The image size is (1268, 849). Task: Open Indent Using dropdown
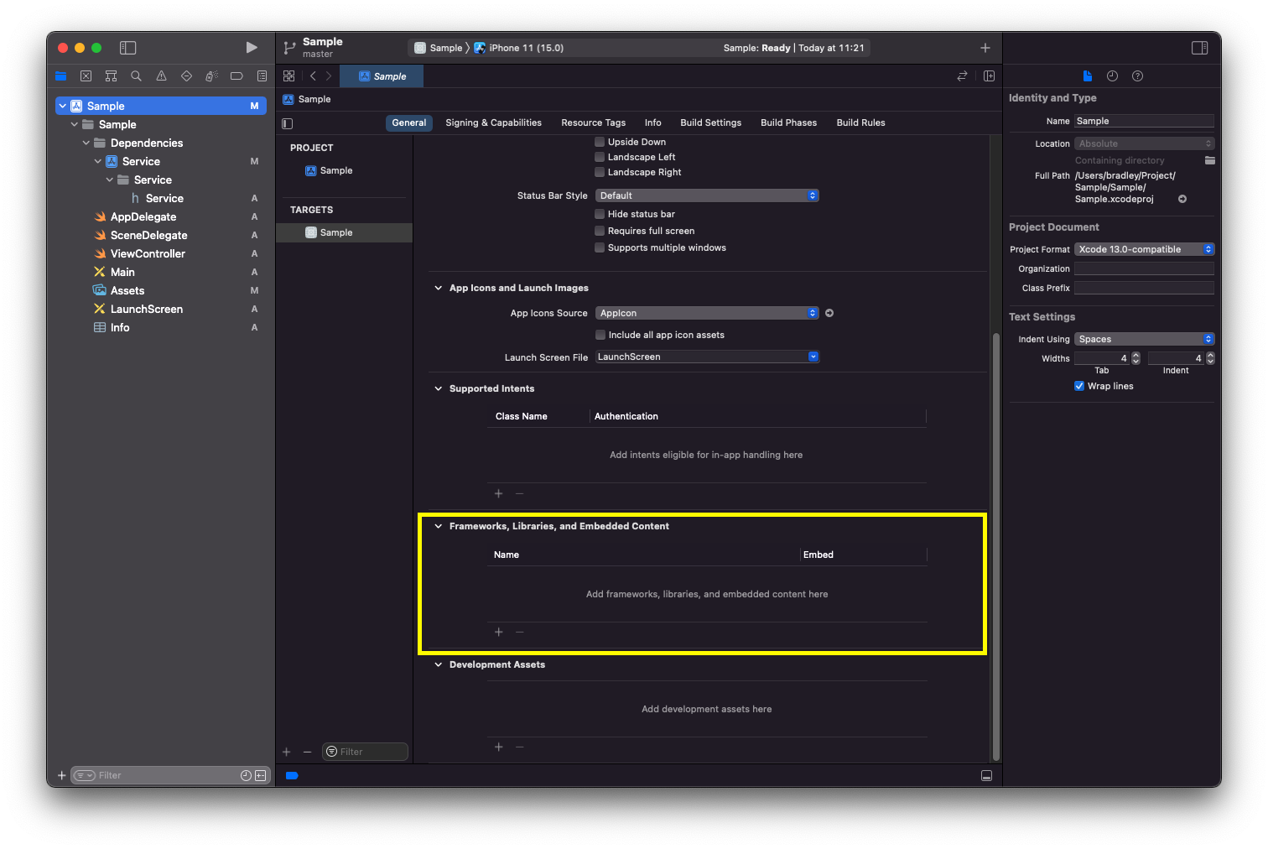click(1144, 339)
